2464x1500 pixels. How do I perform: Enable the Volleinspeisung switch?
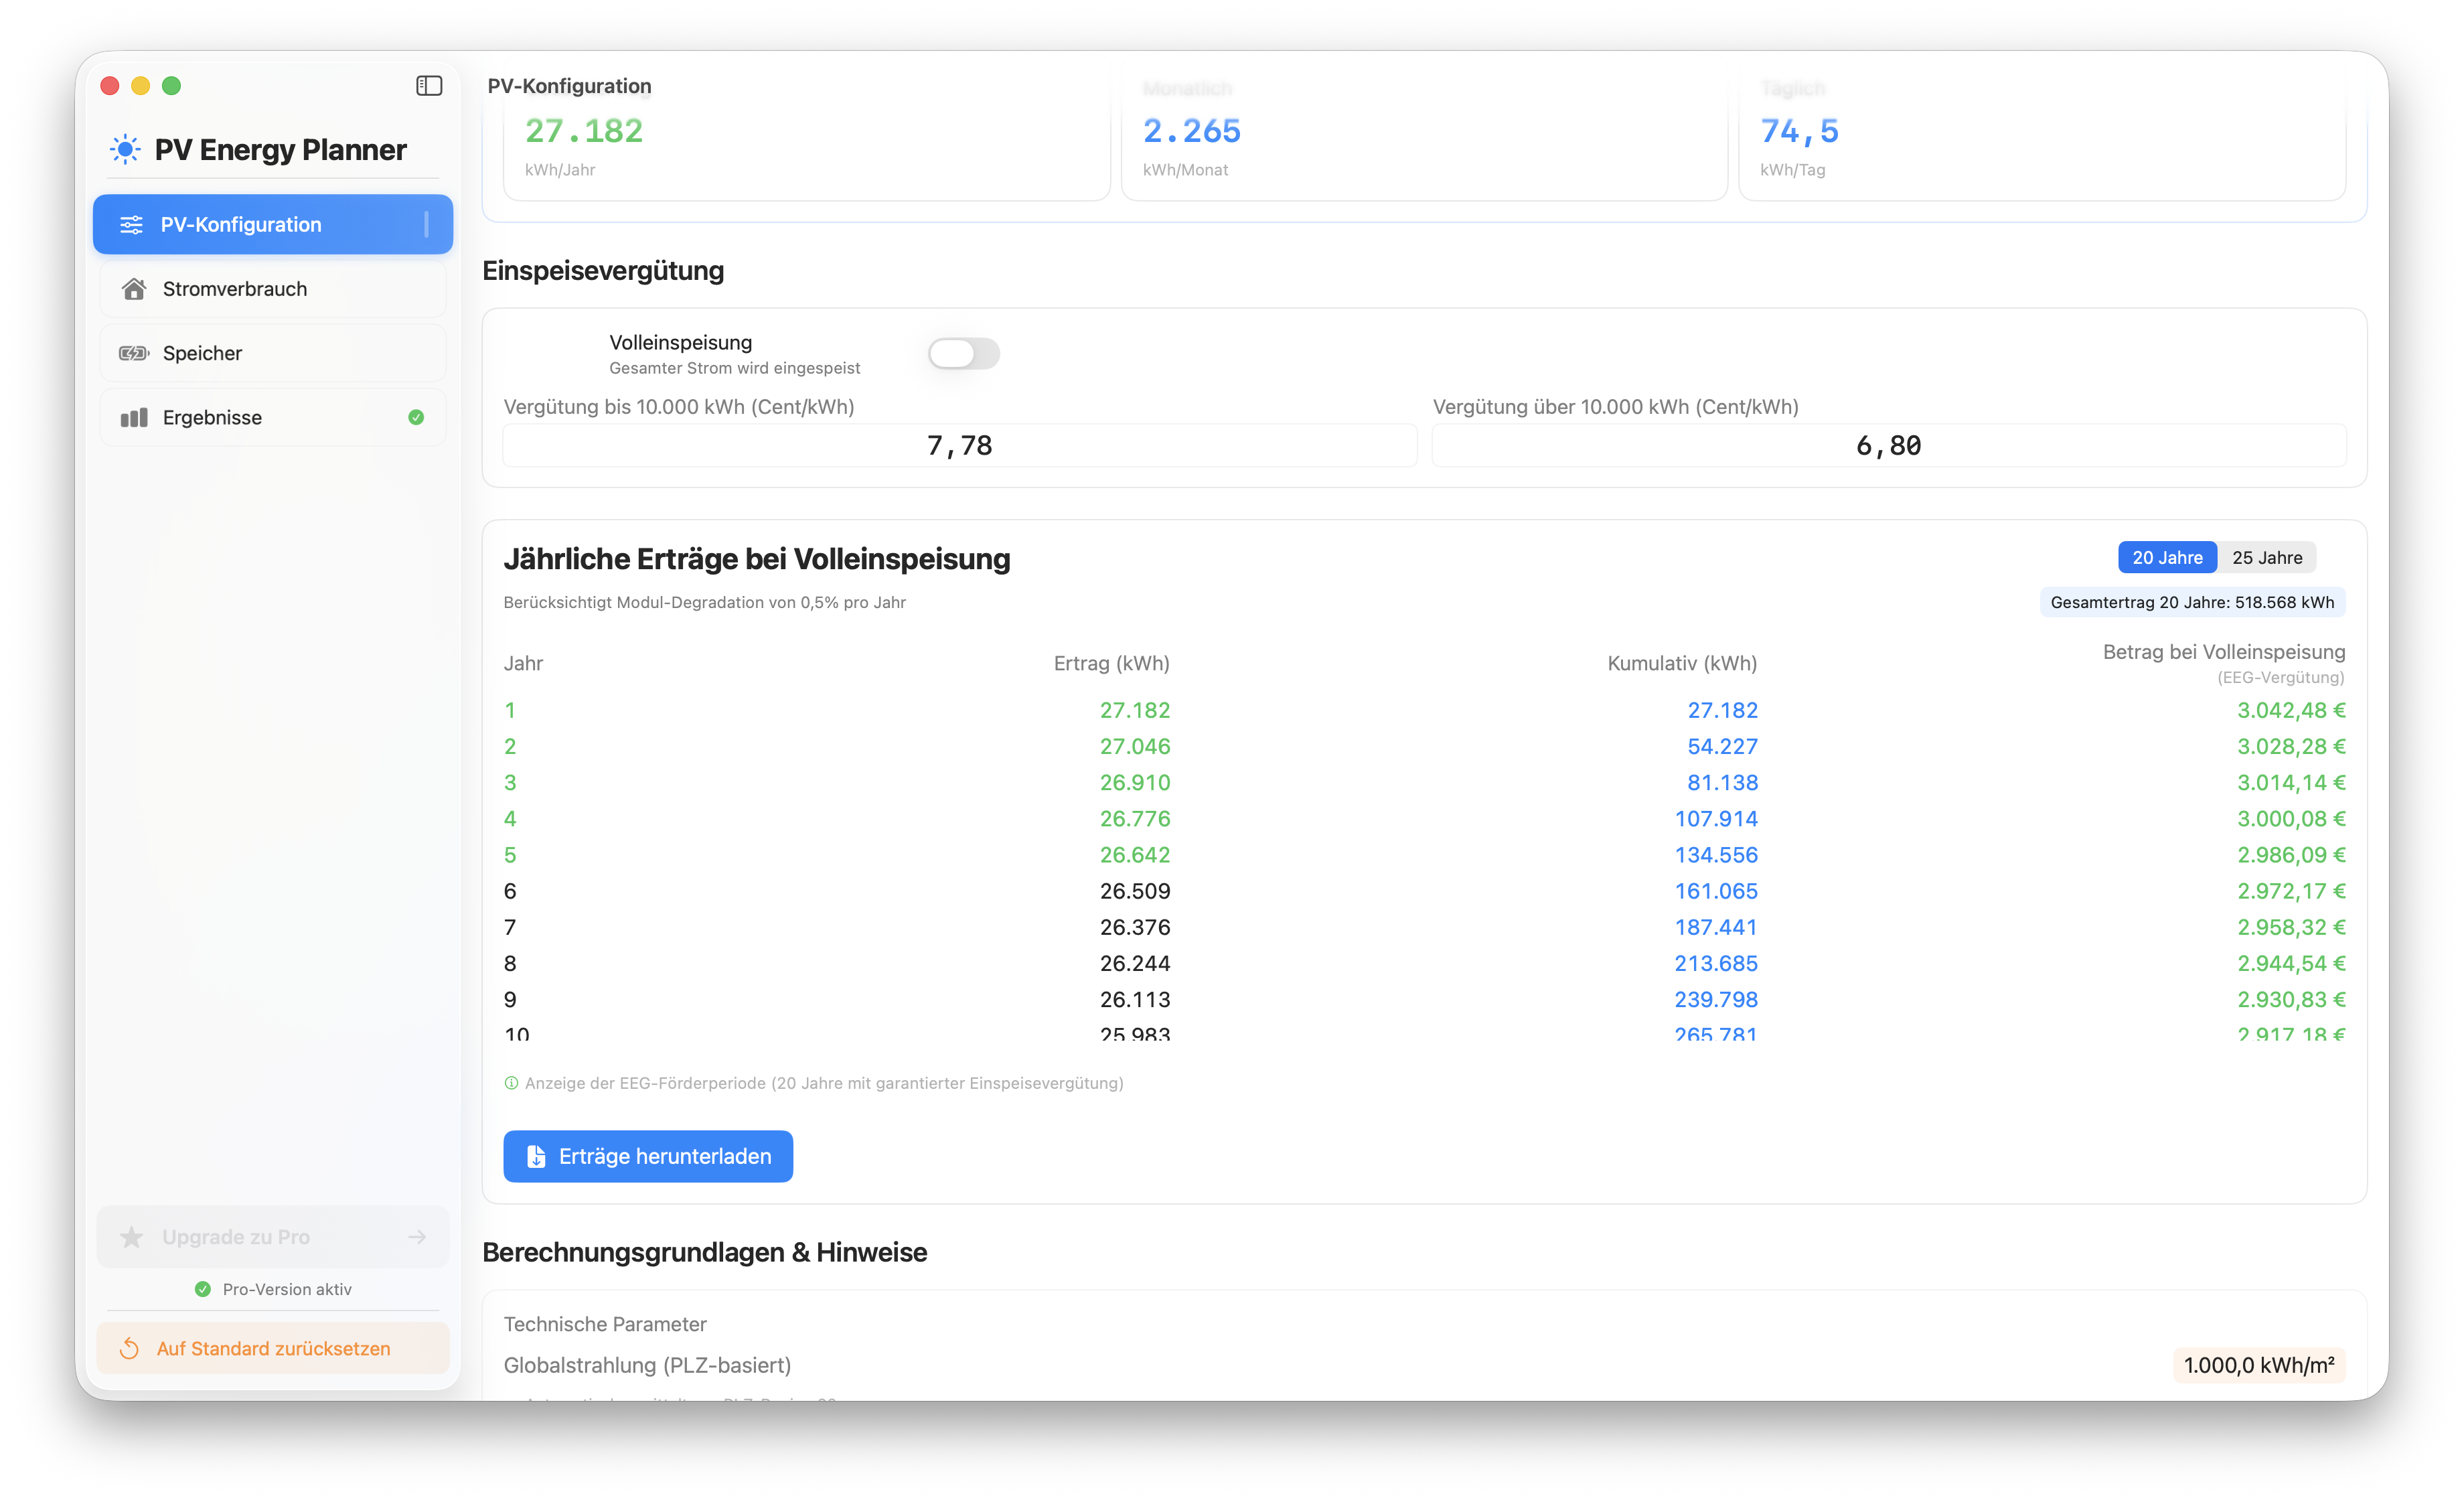963,353
